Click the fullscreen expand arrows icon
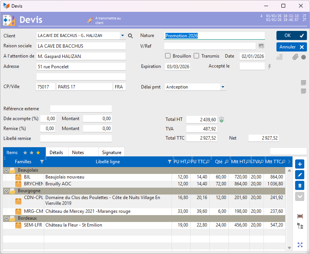This screenshot has width=310, height=254. point(300,245)
